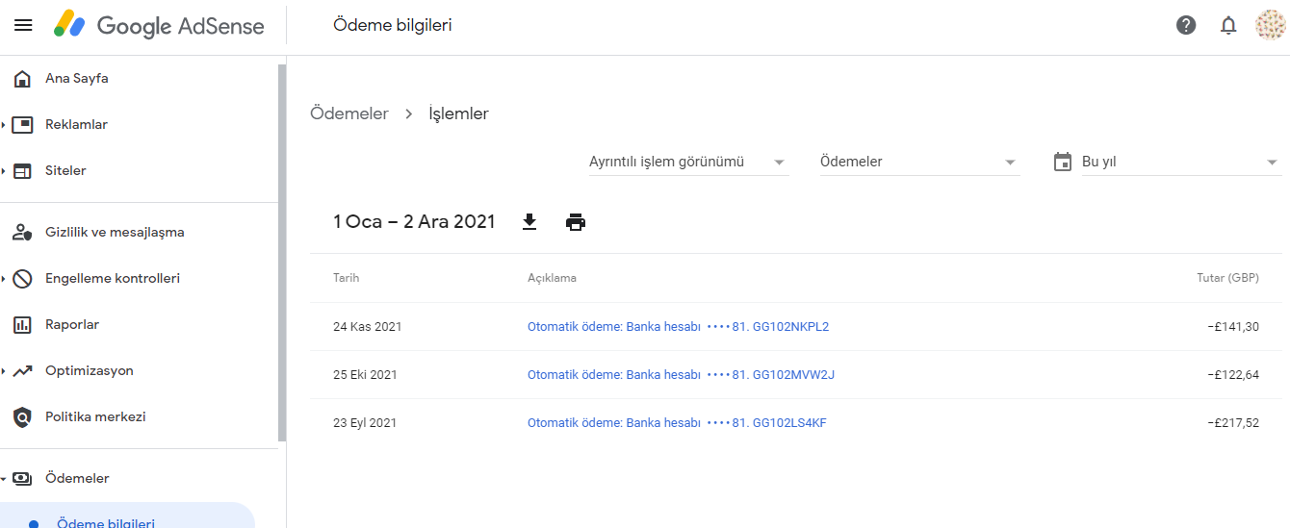Image resolution: width=1290 pixels, height=528 pixels.
Task: Click the Google AdSense logo
Action: (x=159, y=26)
